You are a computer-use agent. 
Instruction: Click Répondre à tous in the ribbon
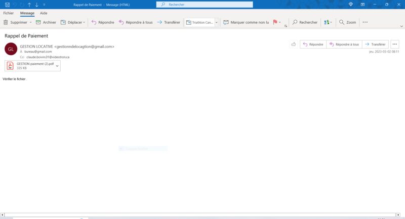pos(136,22)
